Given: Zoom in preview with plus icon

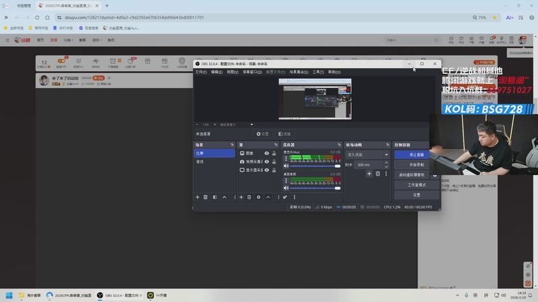Looking at the screenshot, I should [x=215, y=125].
